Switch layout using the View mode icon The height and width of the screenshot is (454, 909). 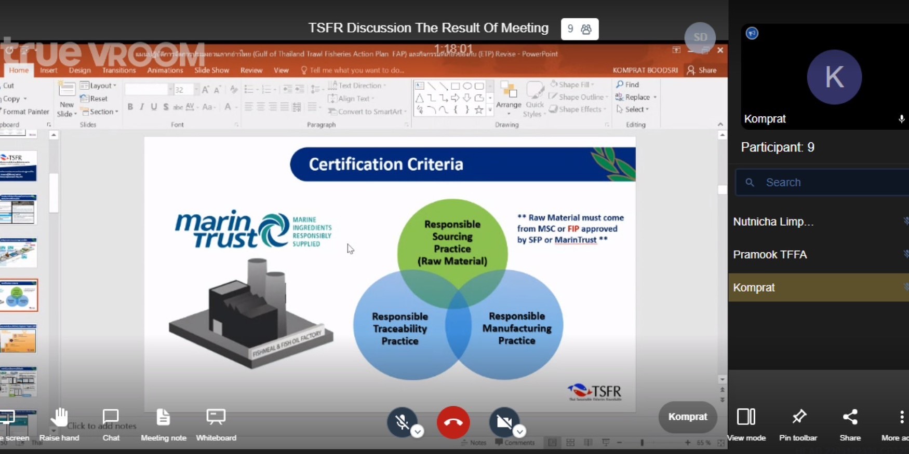(746, 417)
